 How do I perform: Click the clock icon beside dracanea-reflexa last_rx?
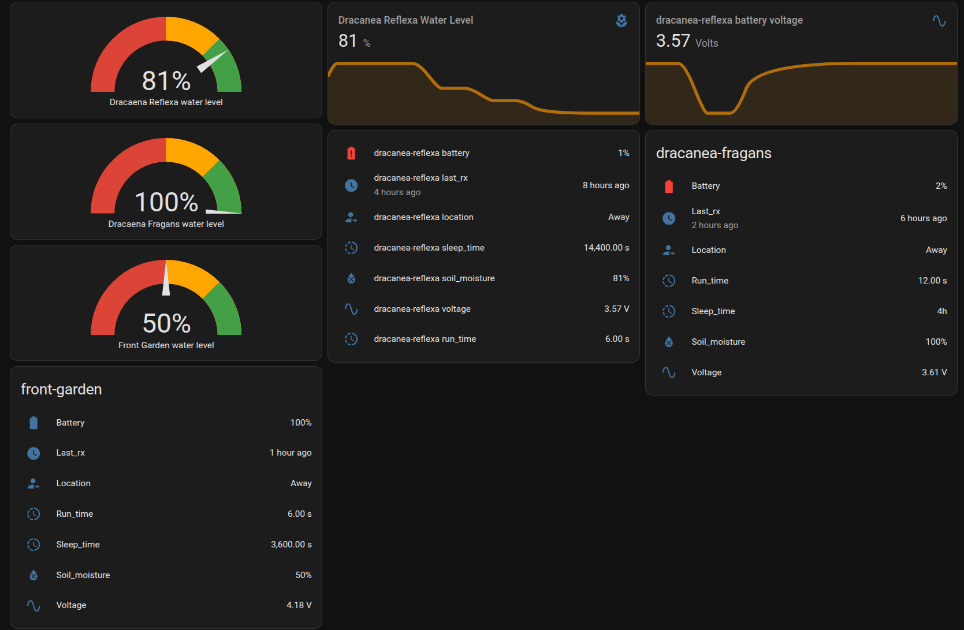tap(351, 185)
